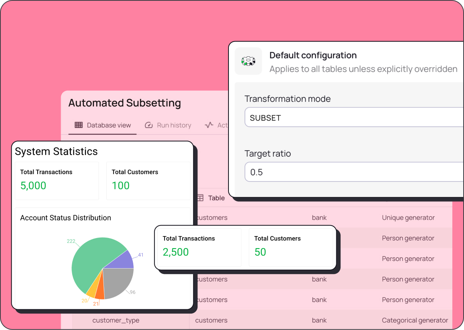Click the 5,000 Total Transactions value
This screenshot has height=330, width=464.
coord(33,186)
